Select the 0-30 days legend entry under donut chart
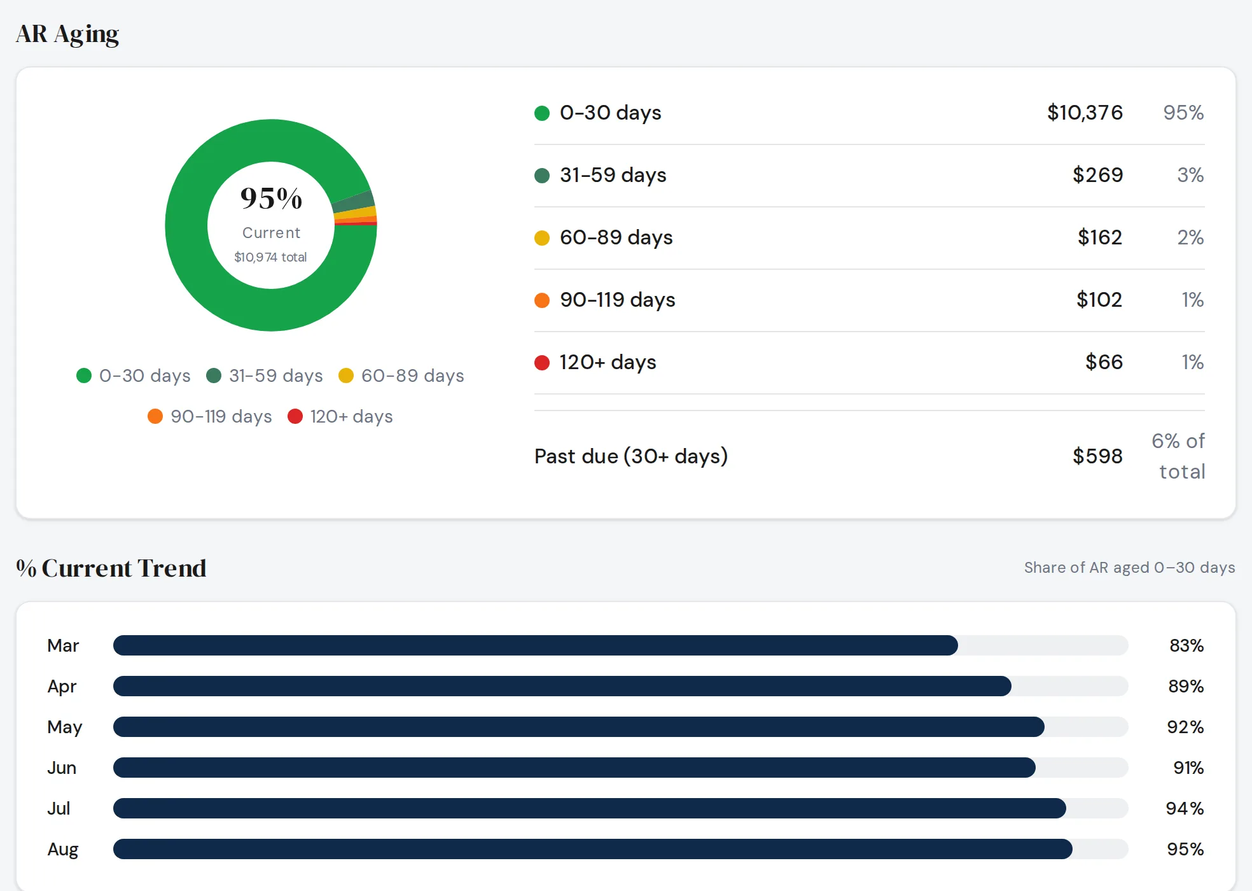Image resolution: width=1252 pixels, height=891 pixels. coord(134,375)
